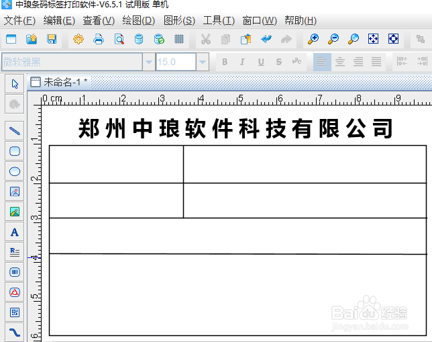Select center text alignment
Viewport: 432px width, 342px height.
pyautogui.click(x=340, y=62)
